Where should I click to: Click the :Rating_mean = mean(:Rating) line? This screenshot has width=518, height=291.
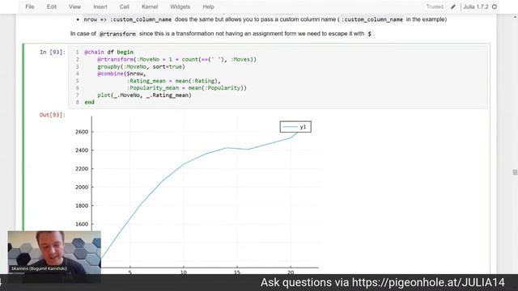tap(173, 81)
